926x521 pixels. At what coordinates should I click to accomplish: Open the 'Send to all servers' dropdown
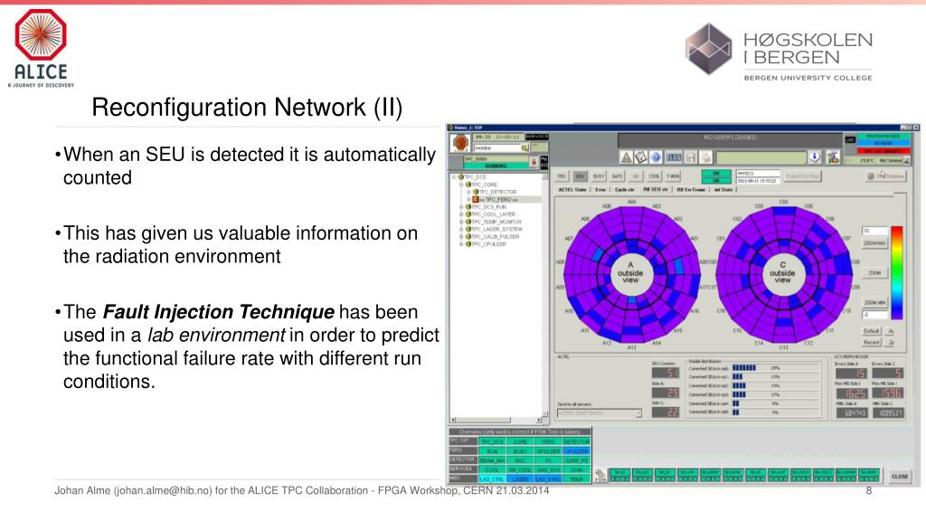[x=600, y=412]
